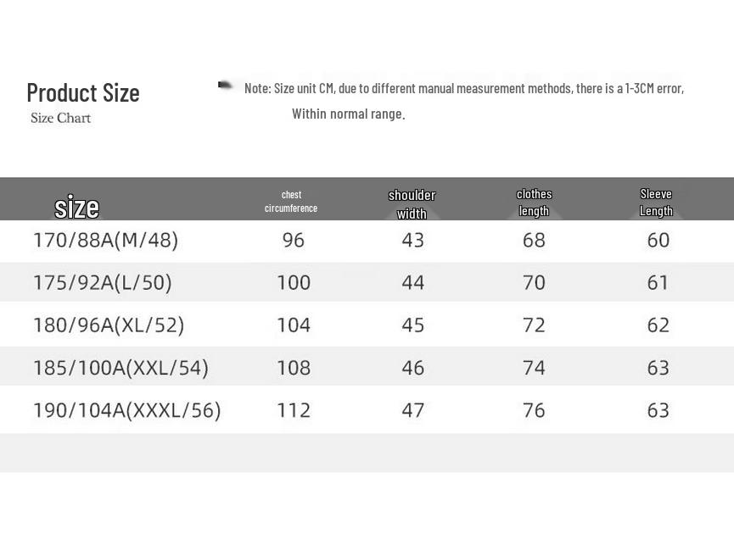
Task: Click chest value 96 in the M row
Action: tap(294, 240)
